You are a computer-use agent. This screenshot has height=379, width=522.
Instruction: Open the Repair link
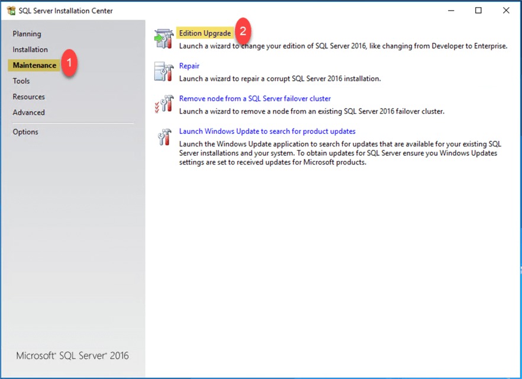tap(189, 66)
